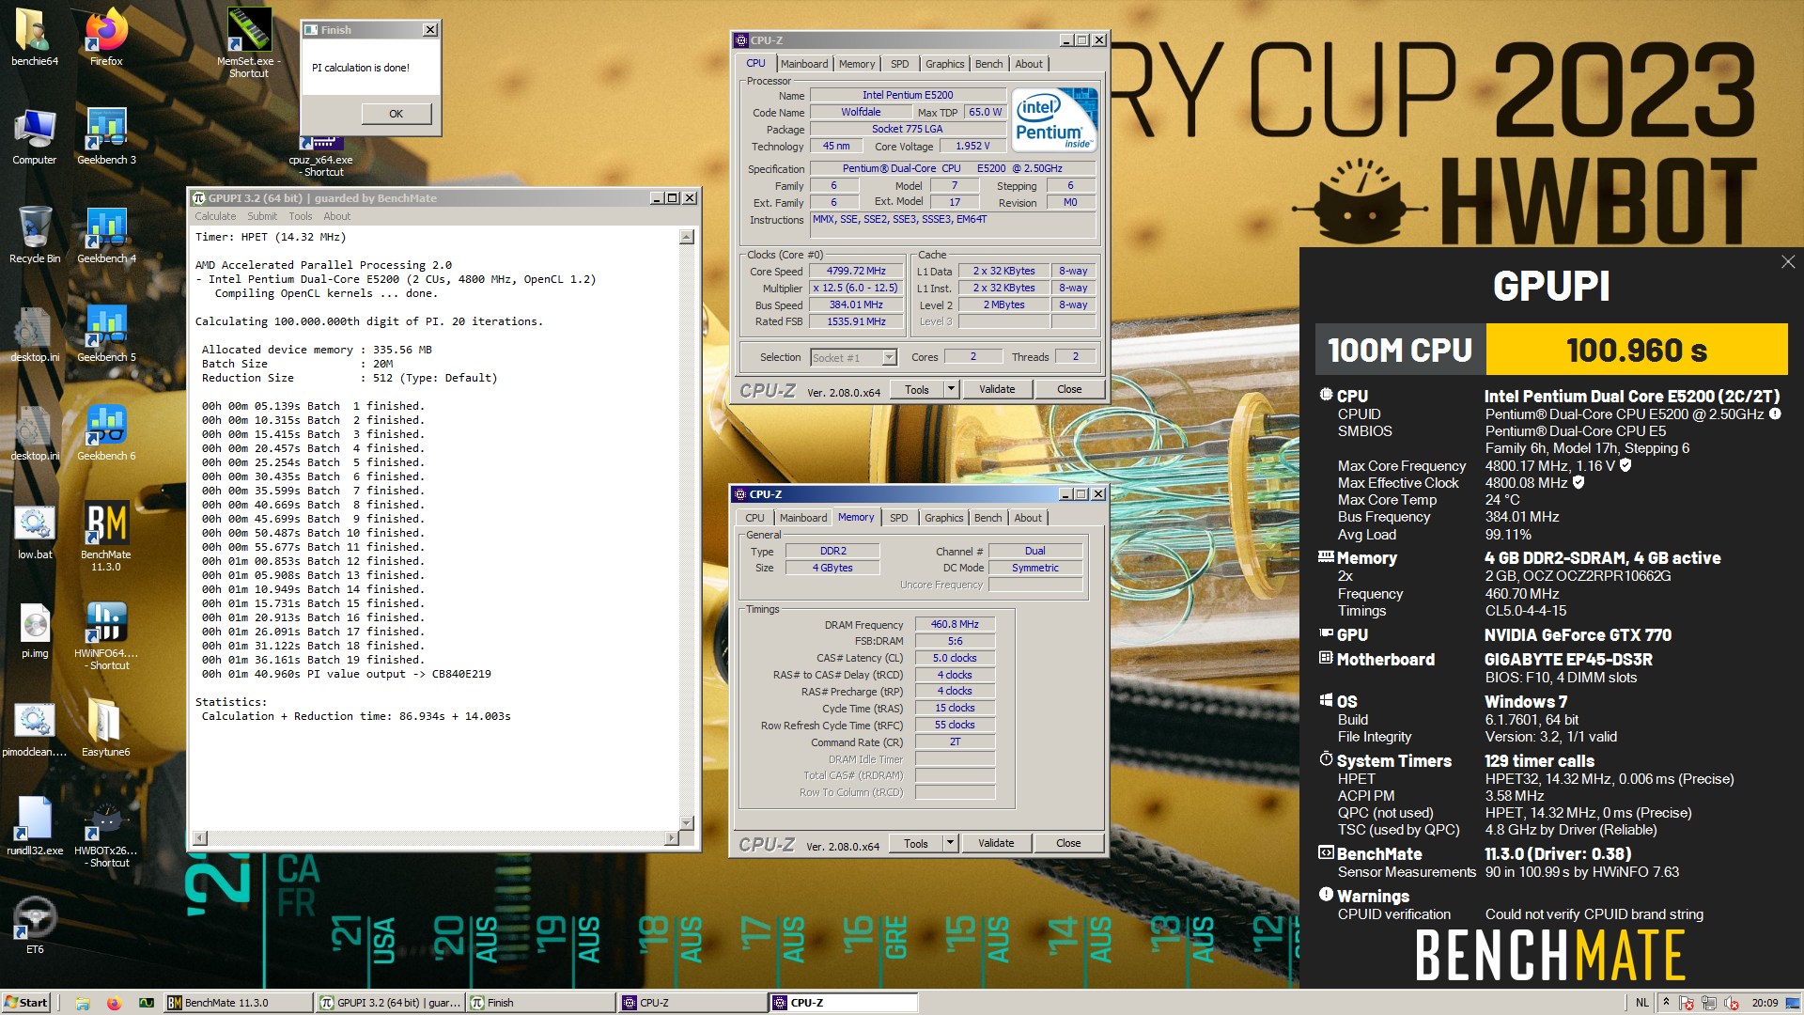This screenshot has width=1804, height=1015.
Task: Click Tools button in lower CPU-Z
Action: pyautogui.click(x=915, y=843)
